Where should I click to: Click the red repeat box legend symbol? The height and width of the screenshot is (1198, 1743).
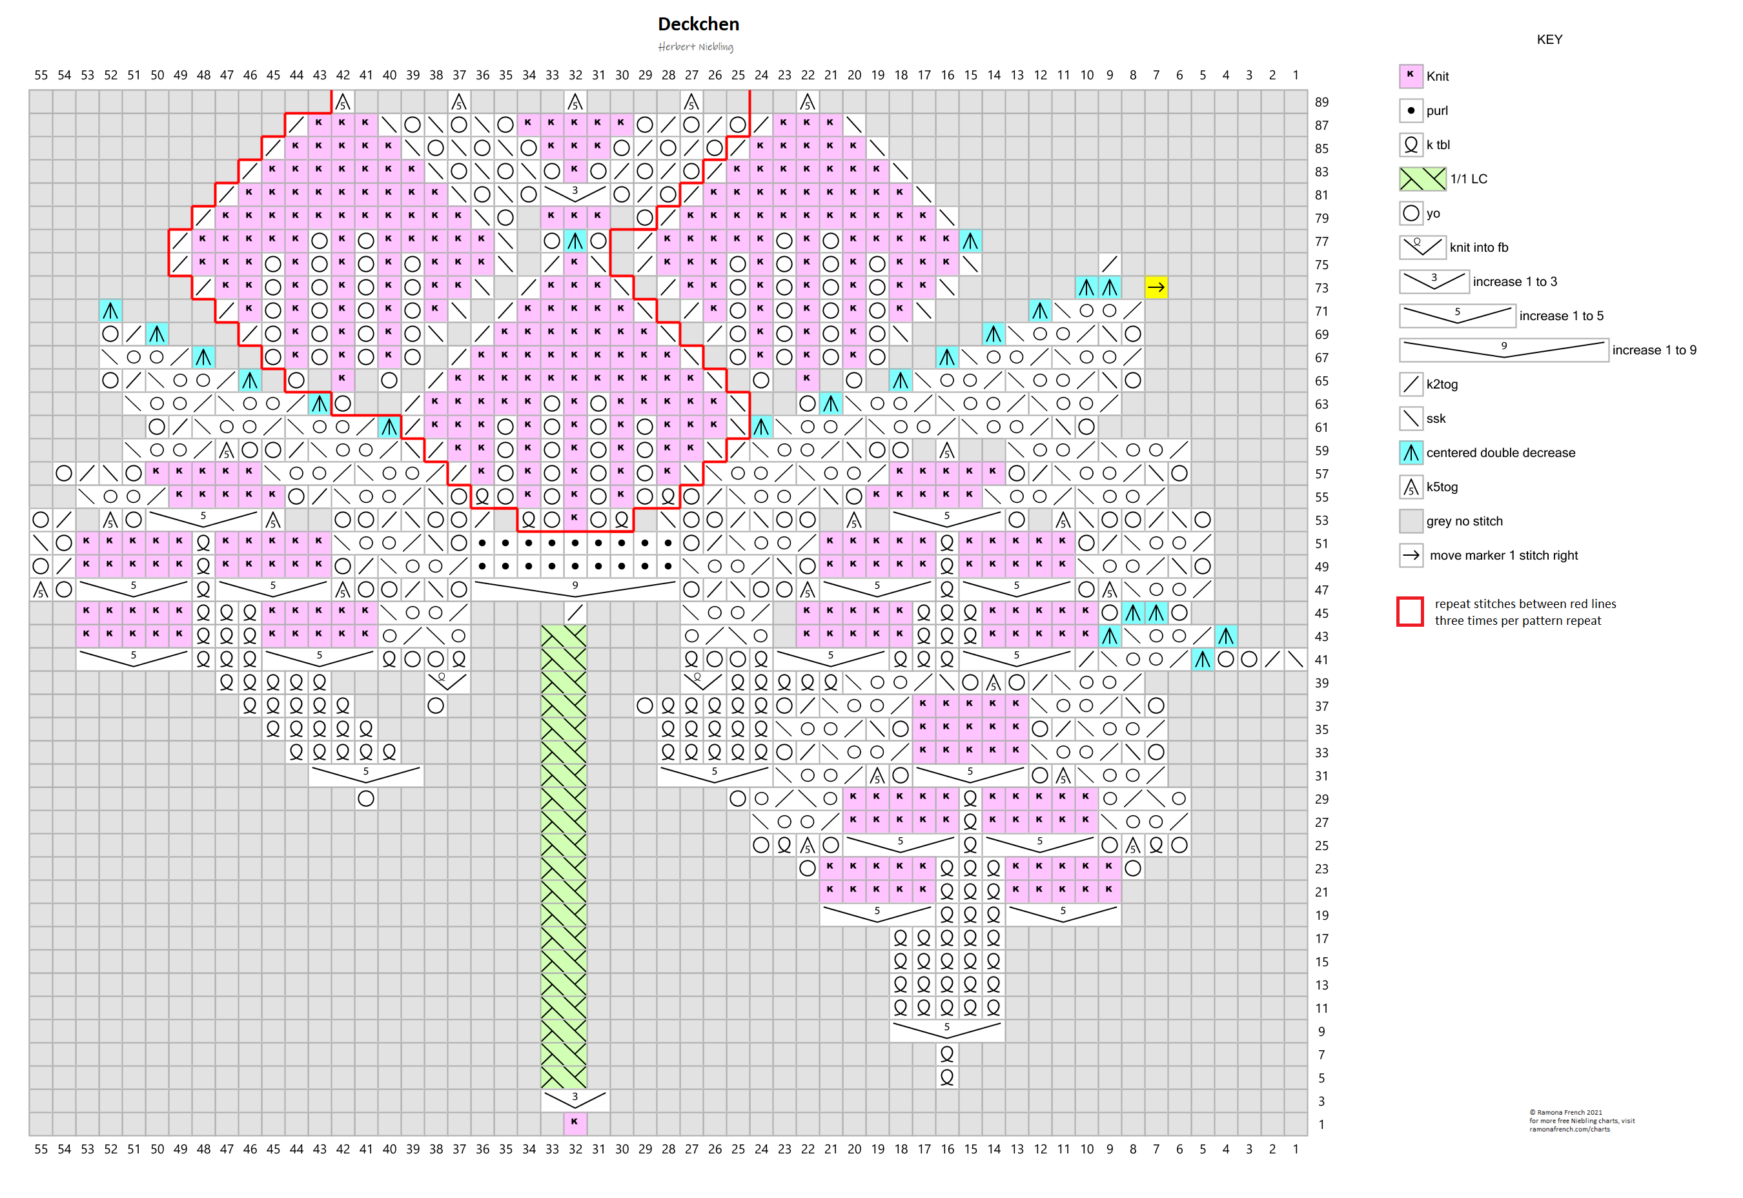point(1410,611)
